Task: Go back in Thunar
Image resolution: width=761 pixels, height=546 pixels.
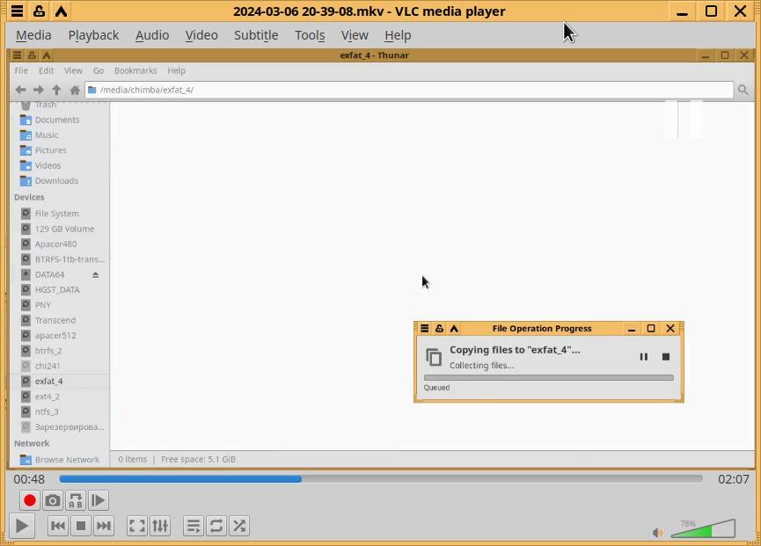Action: coord(20,90)
